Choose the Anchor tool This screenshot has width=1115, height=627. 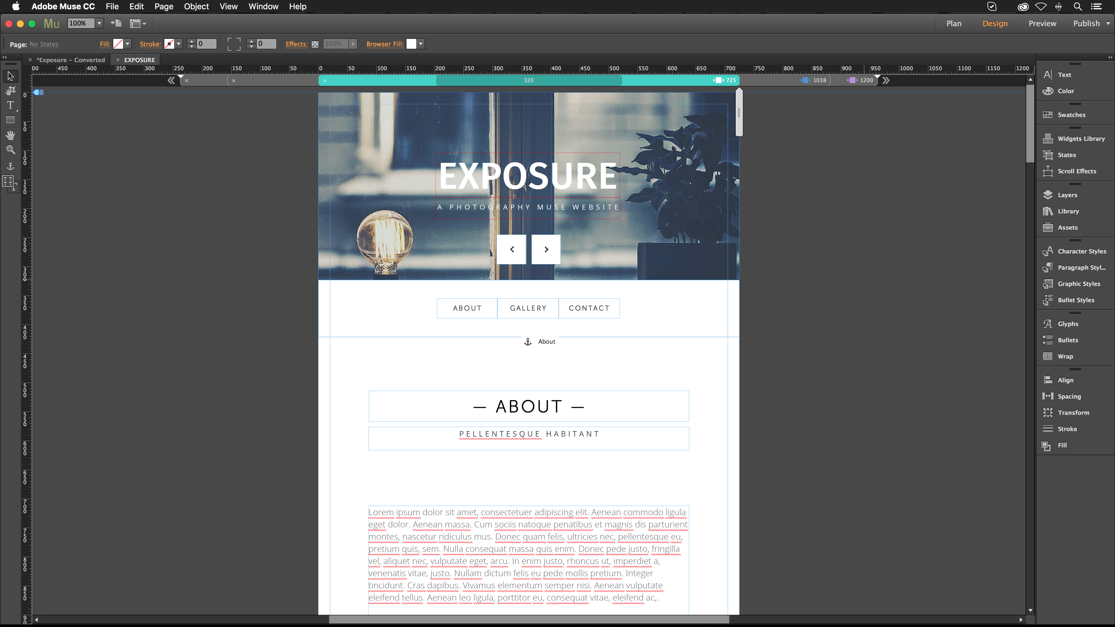tap(10, 166)
